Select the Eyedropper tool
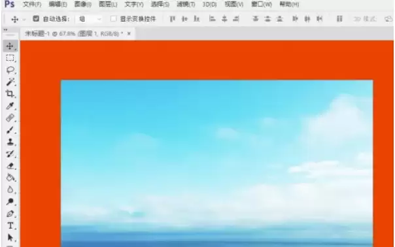395x247 pixels. pyautogui.click(x=10, y=106)
